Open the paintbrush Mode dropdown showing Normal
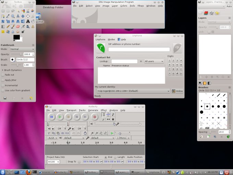Viewport: 233px width, 175px height. 22,49
